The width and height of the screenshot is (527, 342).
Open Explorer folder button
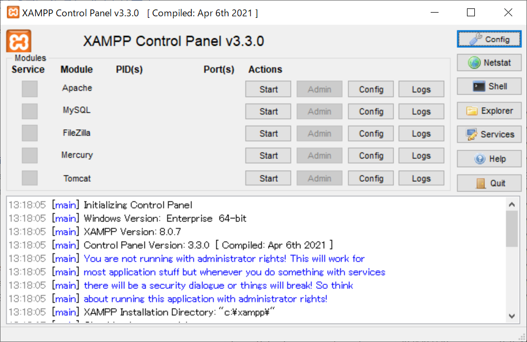click(489, 111)
